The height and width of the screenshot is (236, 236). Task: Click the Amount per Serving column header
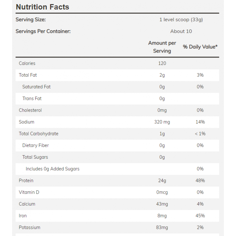click(162, 47)
